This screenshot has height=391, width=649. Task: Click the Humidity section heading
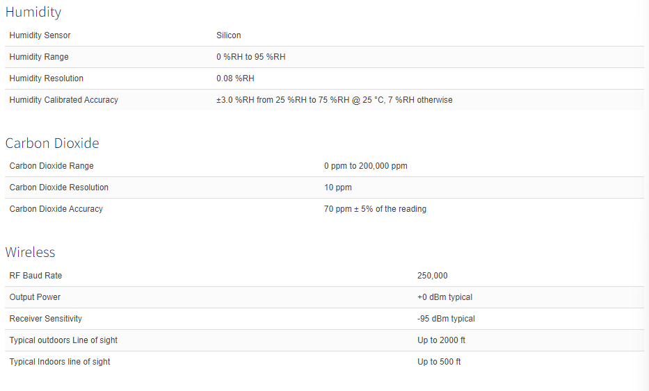(x=33, y=12)
